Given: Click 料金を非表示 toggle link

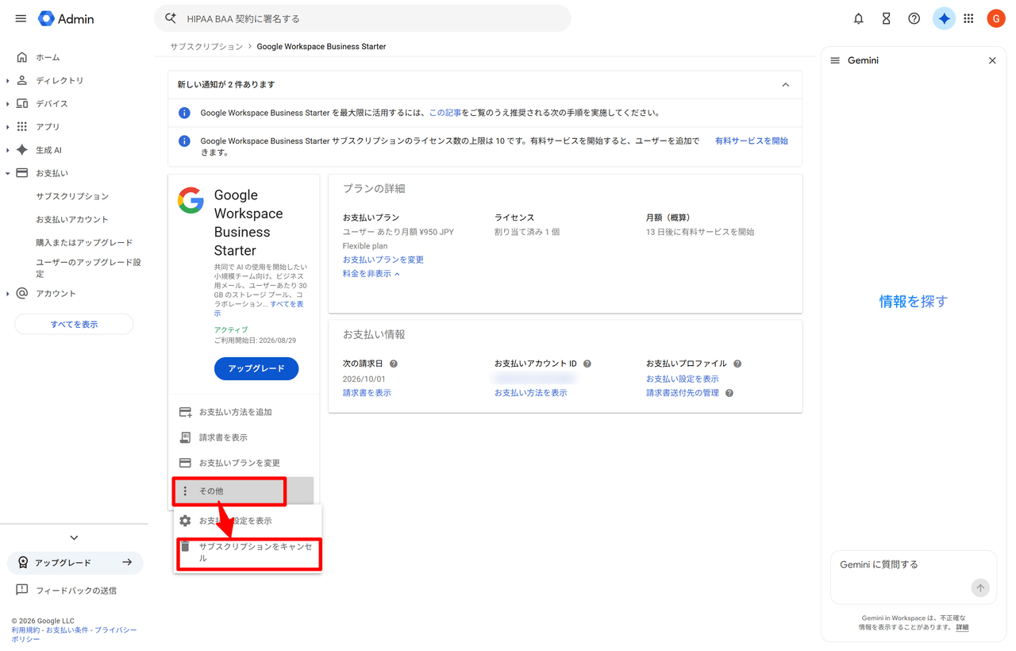Looking at the screenshot, I should click(371, 274).
